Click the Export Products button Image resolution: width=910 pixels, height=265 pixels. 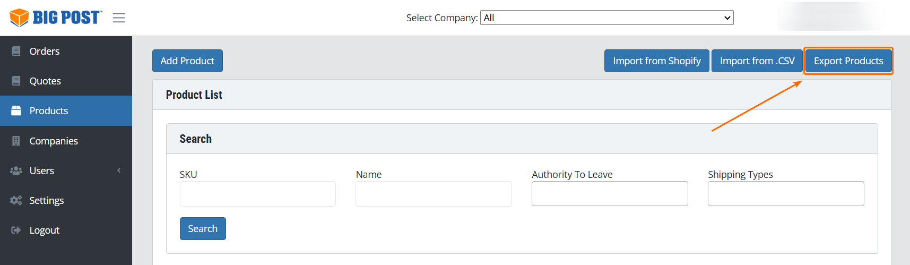tap(848, 61)
